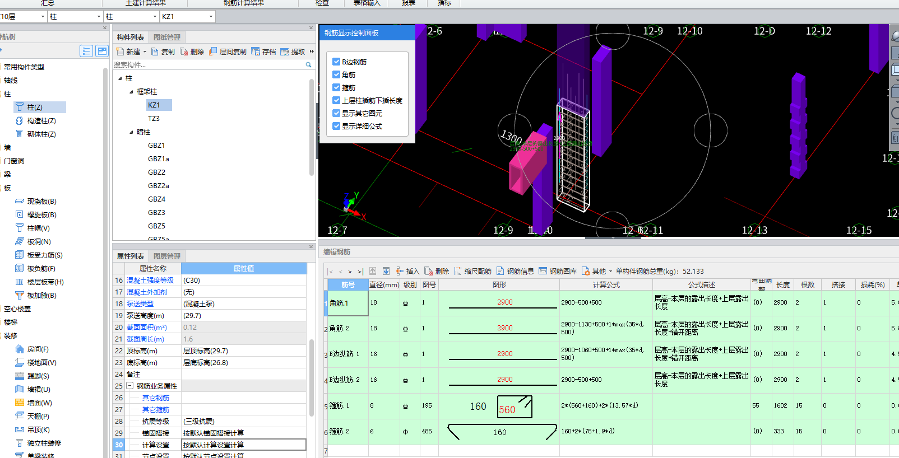Open 其它箍筋 property link
899x458 pixels.
156,410
